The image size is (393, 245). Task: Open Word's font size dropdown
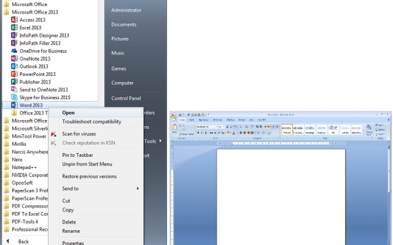click(224, 127)
